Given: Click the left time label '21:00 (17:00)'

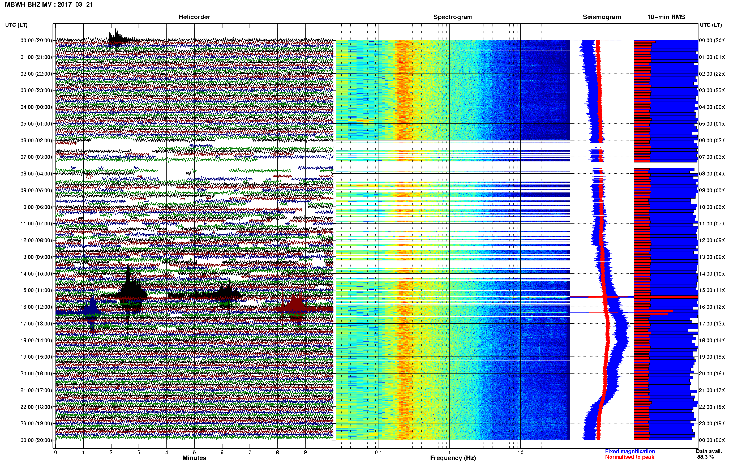Looking at the screenshot, I should tap(36, 390).
